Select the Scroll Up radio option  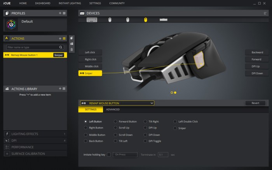115,128
